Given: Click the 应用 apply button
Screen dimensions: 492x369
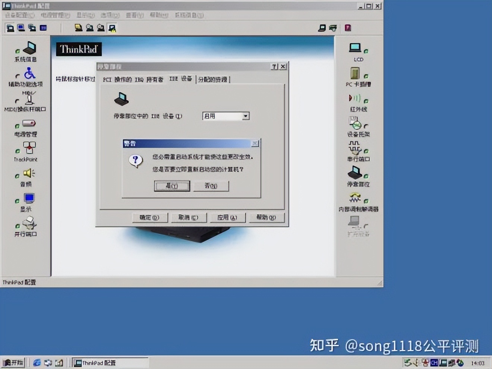Looking at the screenshot, I should pyautogui.click(x=227, y=218).
